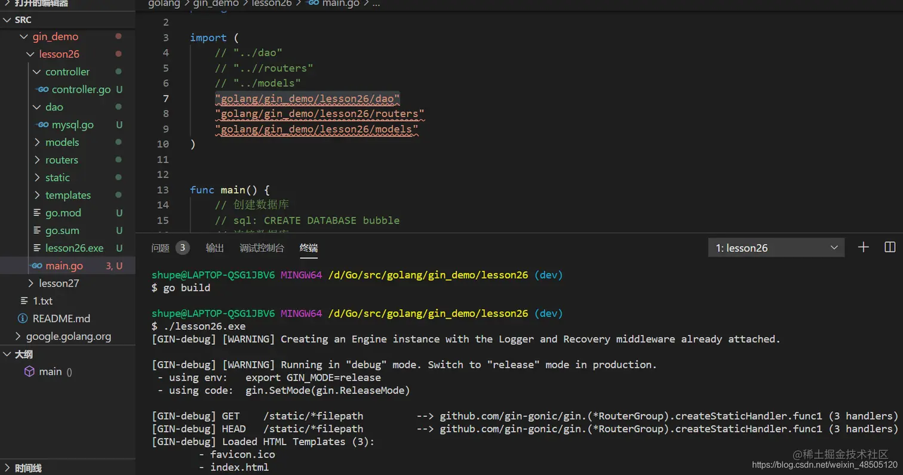Open the terminal selector '1: lesson26' dropdown
903x475 pixels.
[776, 248]
